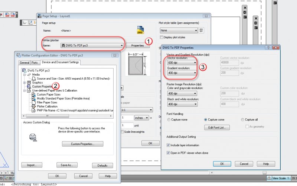
Task: Click the Custom Paper Sizes icon
Action: [33, 94]
